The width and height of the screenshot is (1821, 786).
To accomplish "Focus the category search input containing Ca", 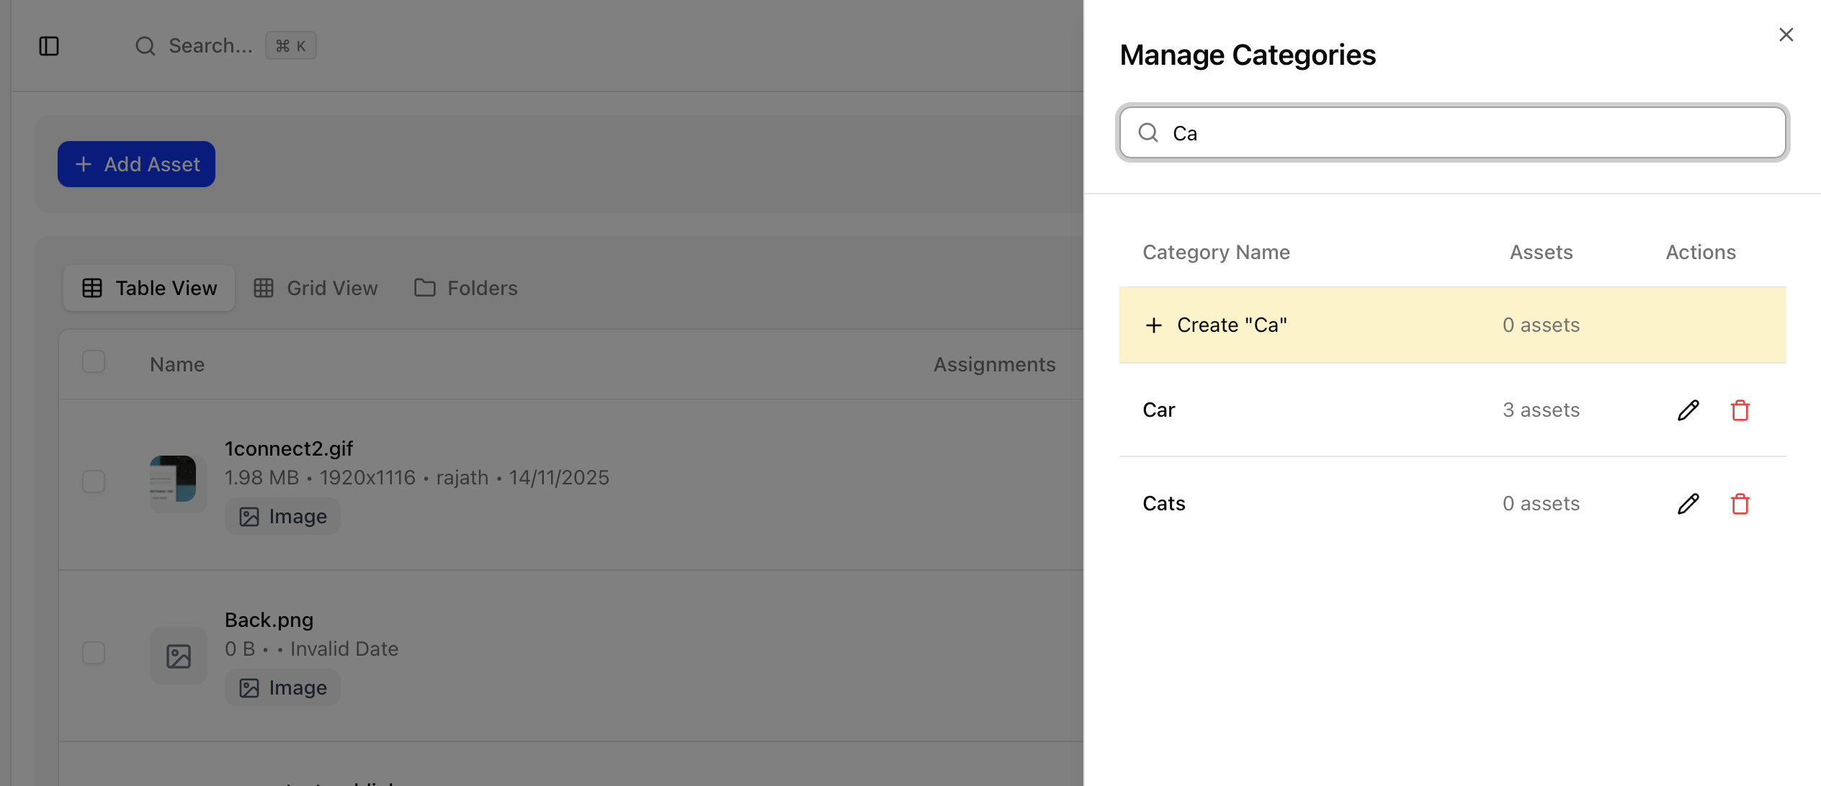I will pos(1469,132).
